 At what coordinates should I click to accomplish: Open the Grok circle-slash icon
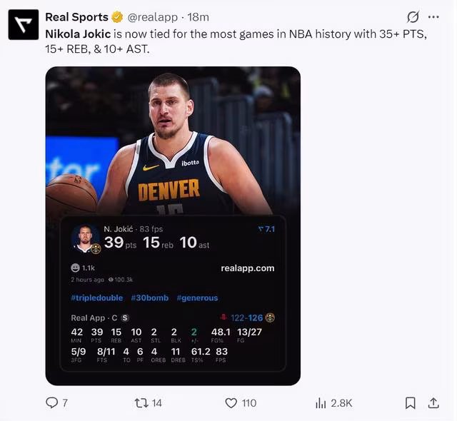[x=412, y=17]
